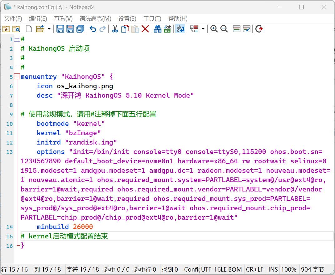This screenshot has height=275, width=335.
Task: Click status bar 字符 19 / 18 field
Action: click(84, 269)
